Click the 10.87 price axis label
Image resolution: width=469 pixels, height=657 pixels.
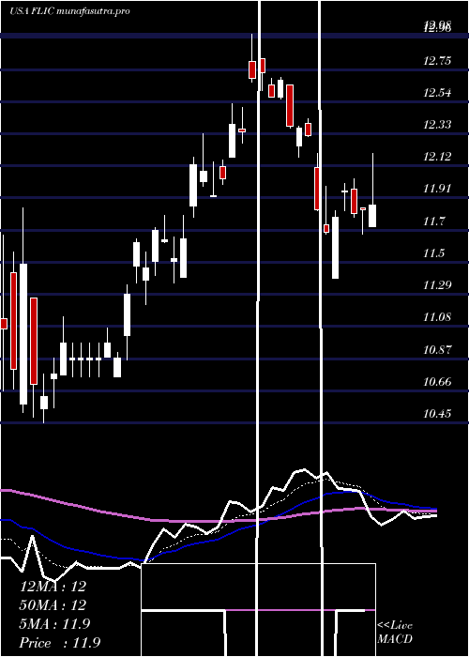(437, 349)
